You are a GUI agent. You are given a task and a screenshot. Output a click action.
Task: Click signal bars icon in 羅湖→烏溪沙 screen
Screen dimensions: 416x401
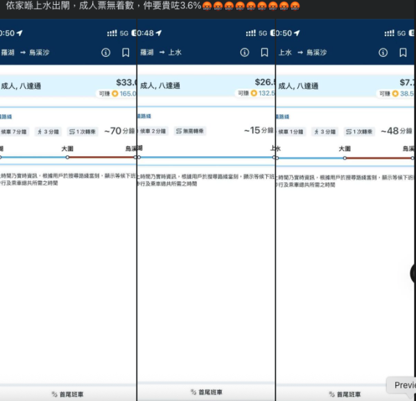(112, 33)
